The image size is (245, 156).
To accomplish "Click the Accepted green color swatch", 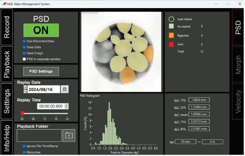I will click(171, 26).
